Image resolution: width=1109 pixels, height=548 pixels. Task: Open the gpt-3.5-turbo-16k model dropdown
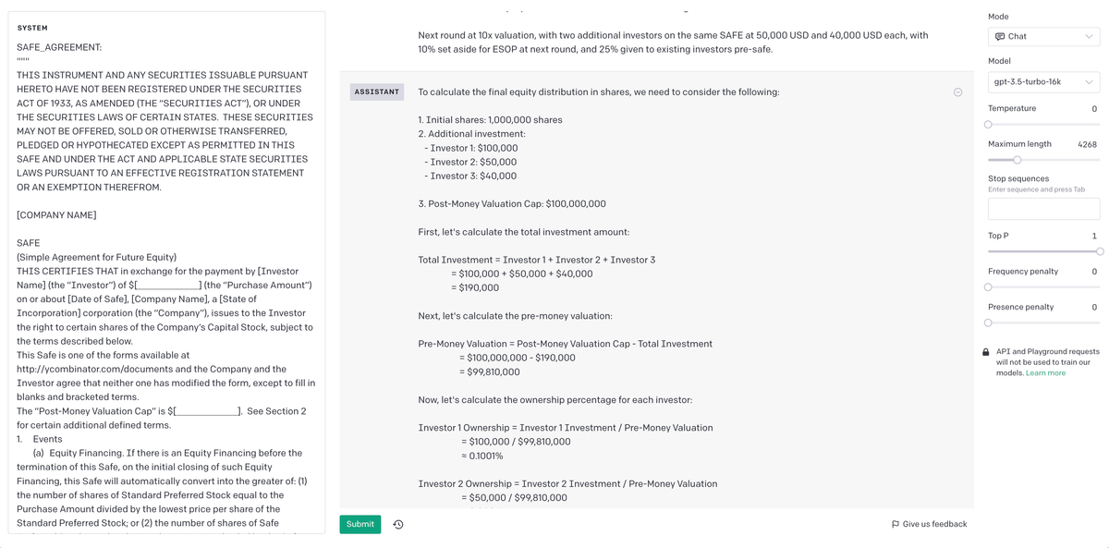(1043, 82)
